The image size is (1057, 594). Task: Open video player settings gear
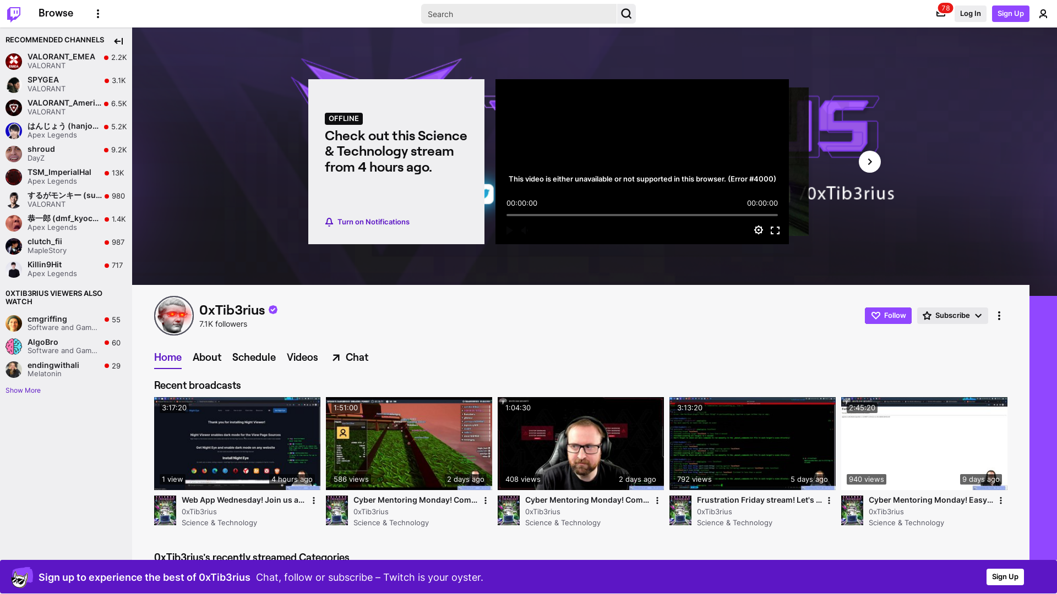(x=759, y=230)
